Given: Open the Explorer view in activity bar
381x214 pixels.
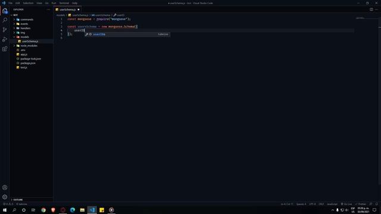Looking at the screenshot, I should (5, 11).
